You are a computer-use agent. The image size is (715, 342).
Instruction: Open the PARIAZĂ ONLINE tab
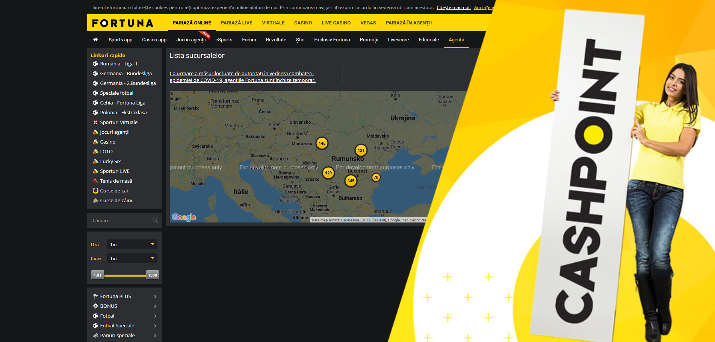pyautogui.click(x=192, y=23)
